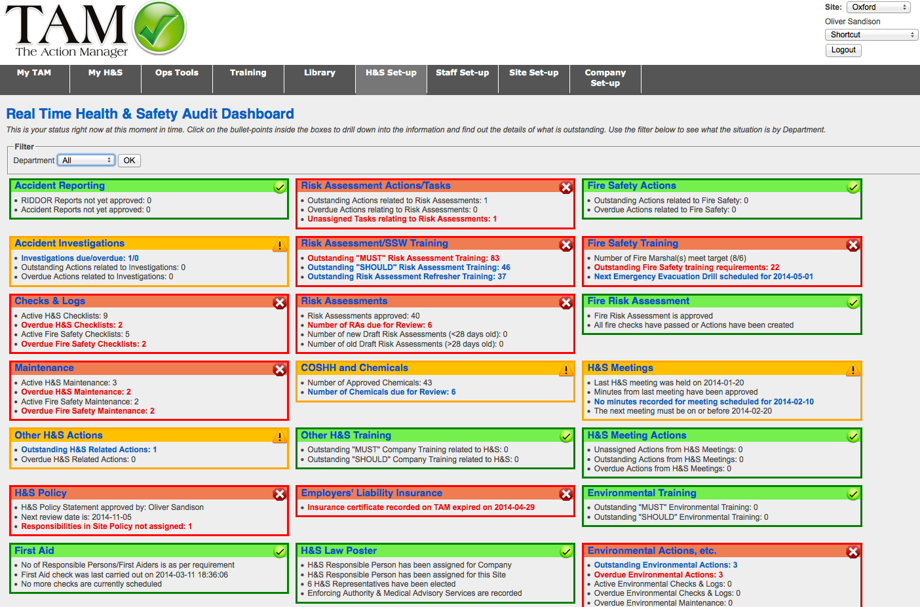Click green tick icon on Fire Safety Actions
Screen dimensions: 920x607
coord(853,187)
